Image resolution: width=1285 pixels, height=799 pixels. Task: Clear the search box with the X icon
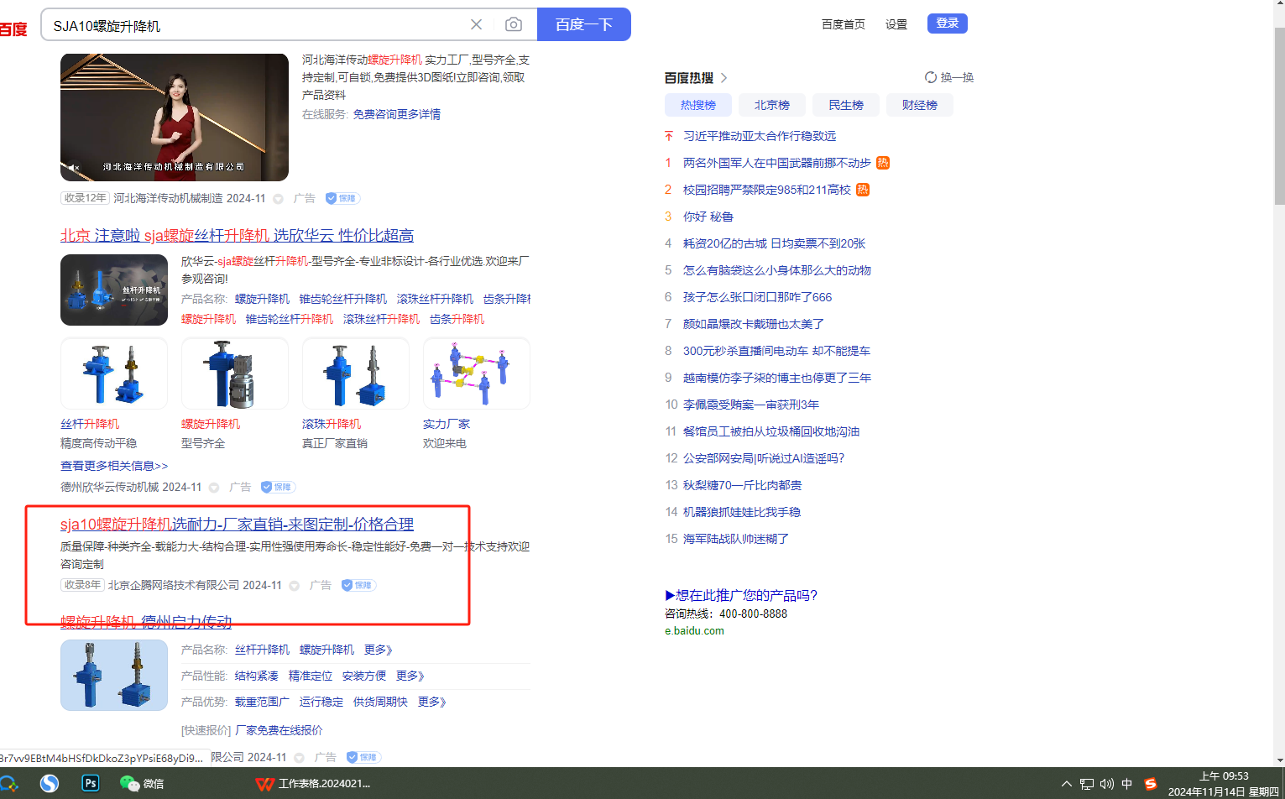[x=476, y=24]
